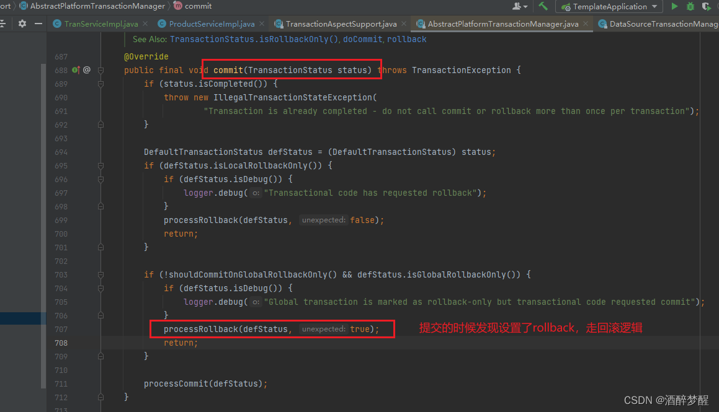Collapse the isCompleted if block at line 689
The image size is (719, 412).
pos(101,84)
